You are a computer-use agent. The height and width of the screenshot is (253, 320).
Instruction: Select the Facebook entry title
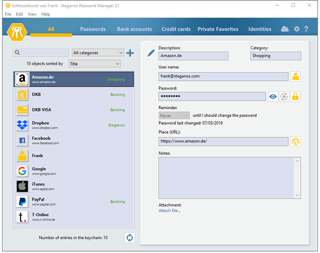41,138
